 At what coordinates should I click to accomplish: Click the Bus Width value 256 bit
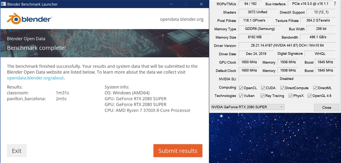[x=321, y=28]
